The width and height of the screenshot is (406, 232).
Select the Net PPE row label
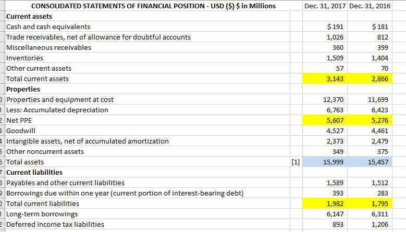19,120
